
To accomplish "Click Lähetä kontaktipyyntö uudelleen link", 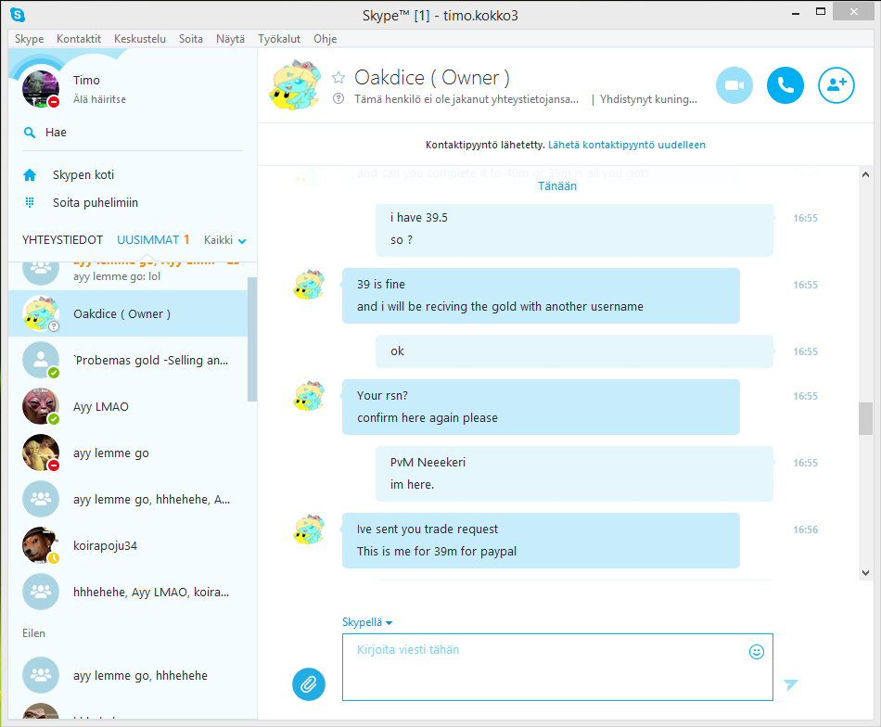I will pyautogui.click(x=627, y=145).
